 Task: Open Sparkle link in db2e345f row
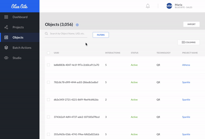pyautogui.click(x=186, y=100)
